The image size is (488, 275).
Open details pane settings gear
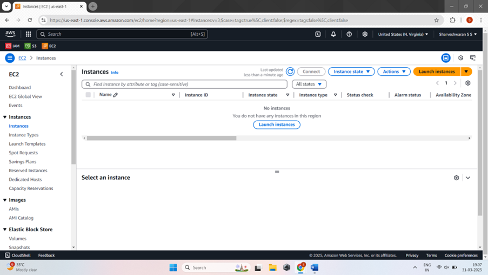[x=456, y=178]
